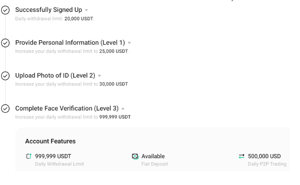The image size is (300, 185).
Task: Click the Fiat Deposit cash icon
Action: [x=135, y=156]
